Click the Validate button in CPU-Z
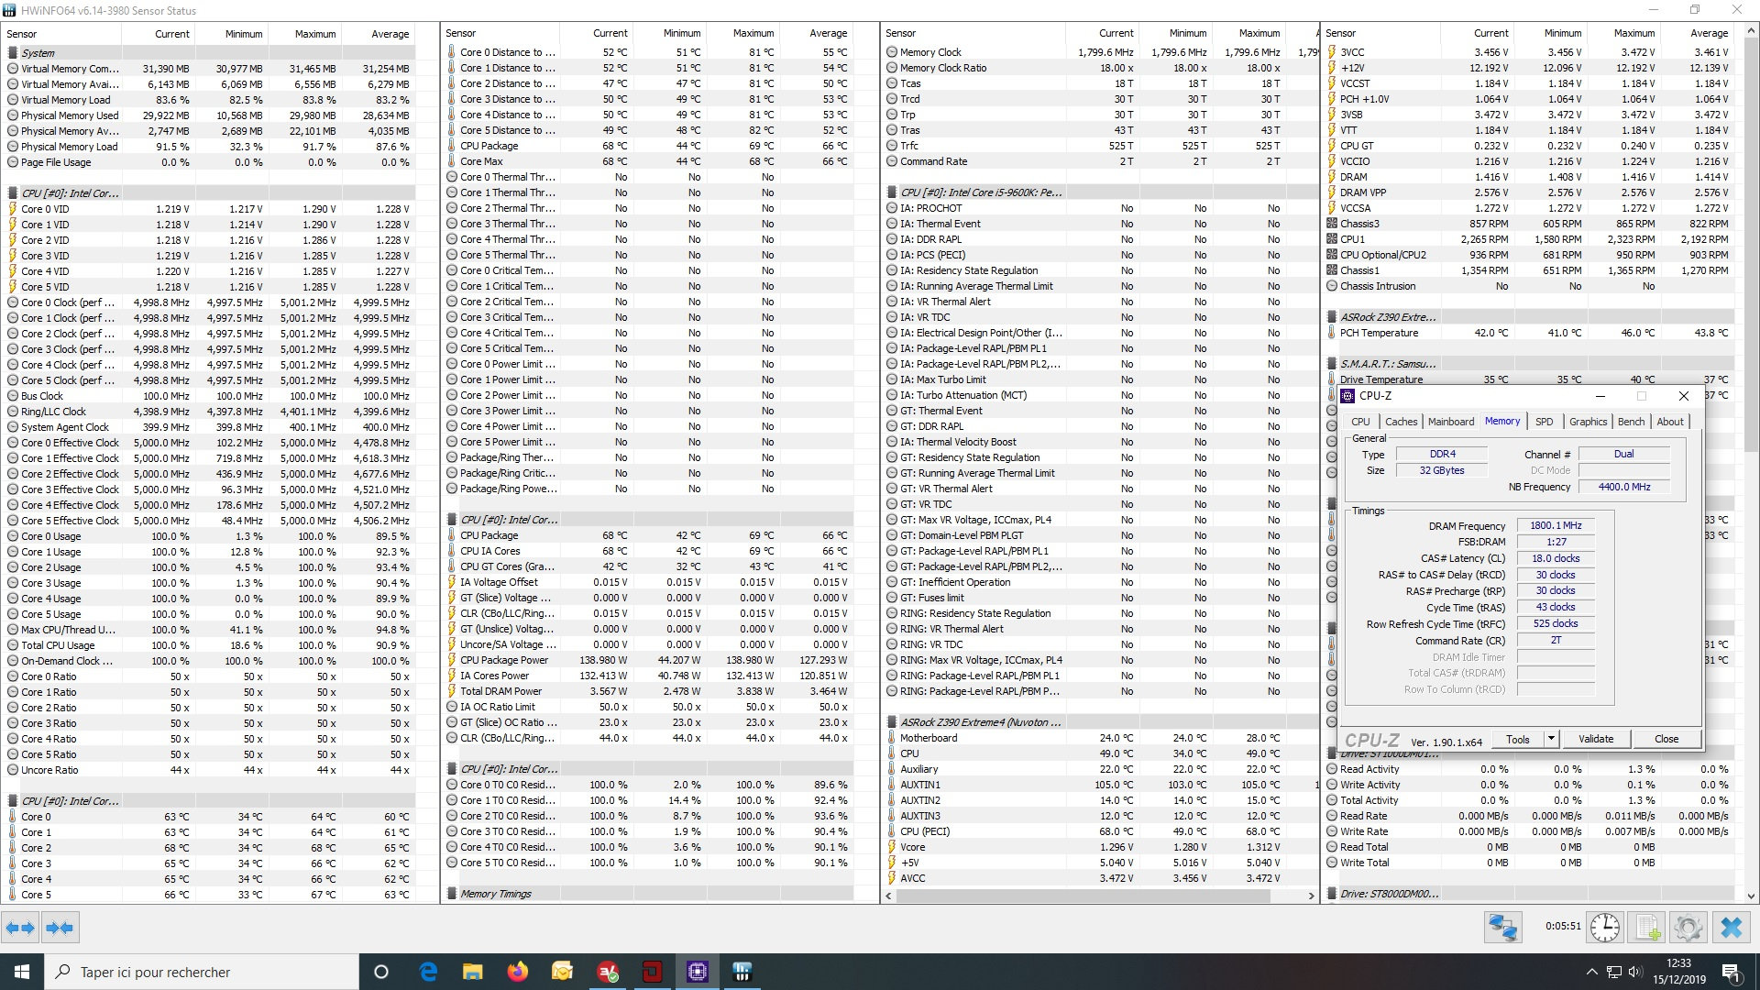Screen dimensions: 1760x990 1596,739
